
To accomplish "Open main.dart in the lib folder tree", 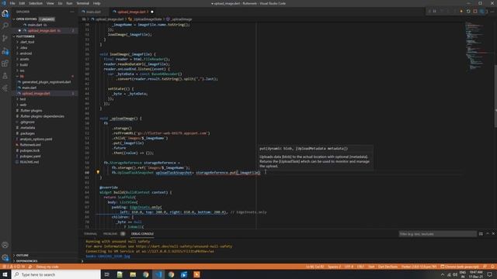I will tap(30, 88).
